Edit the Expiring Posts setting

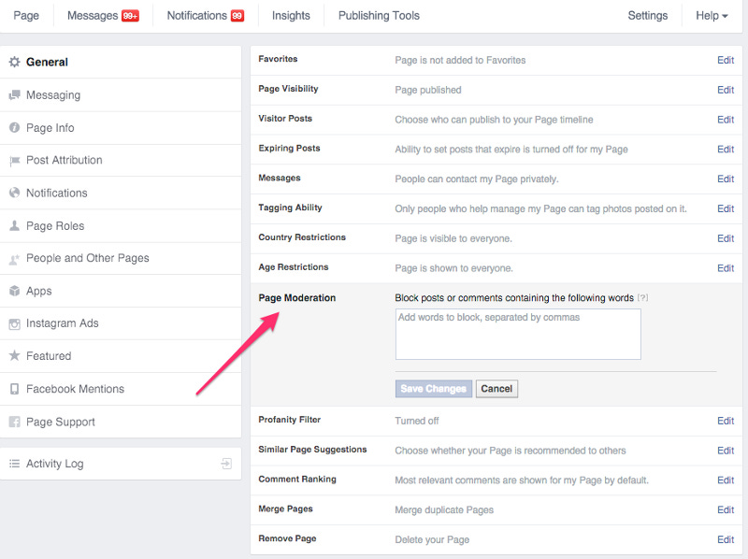[726, 150]
